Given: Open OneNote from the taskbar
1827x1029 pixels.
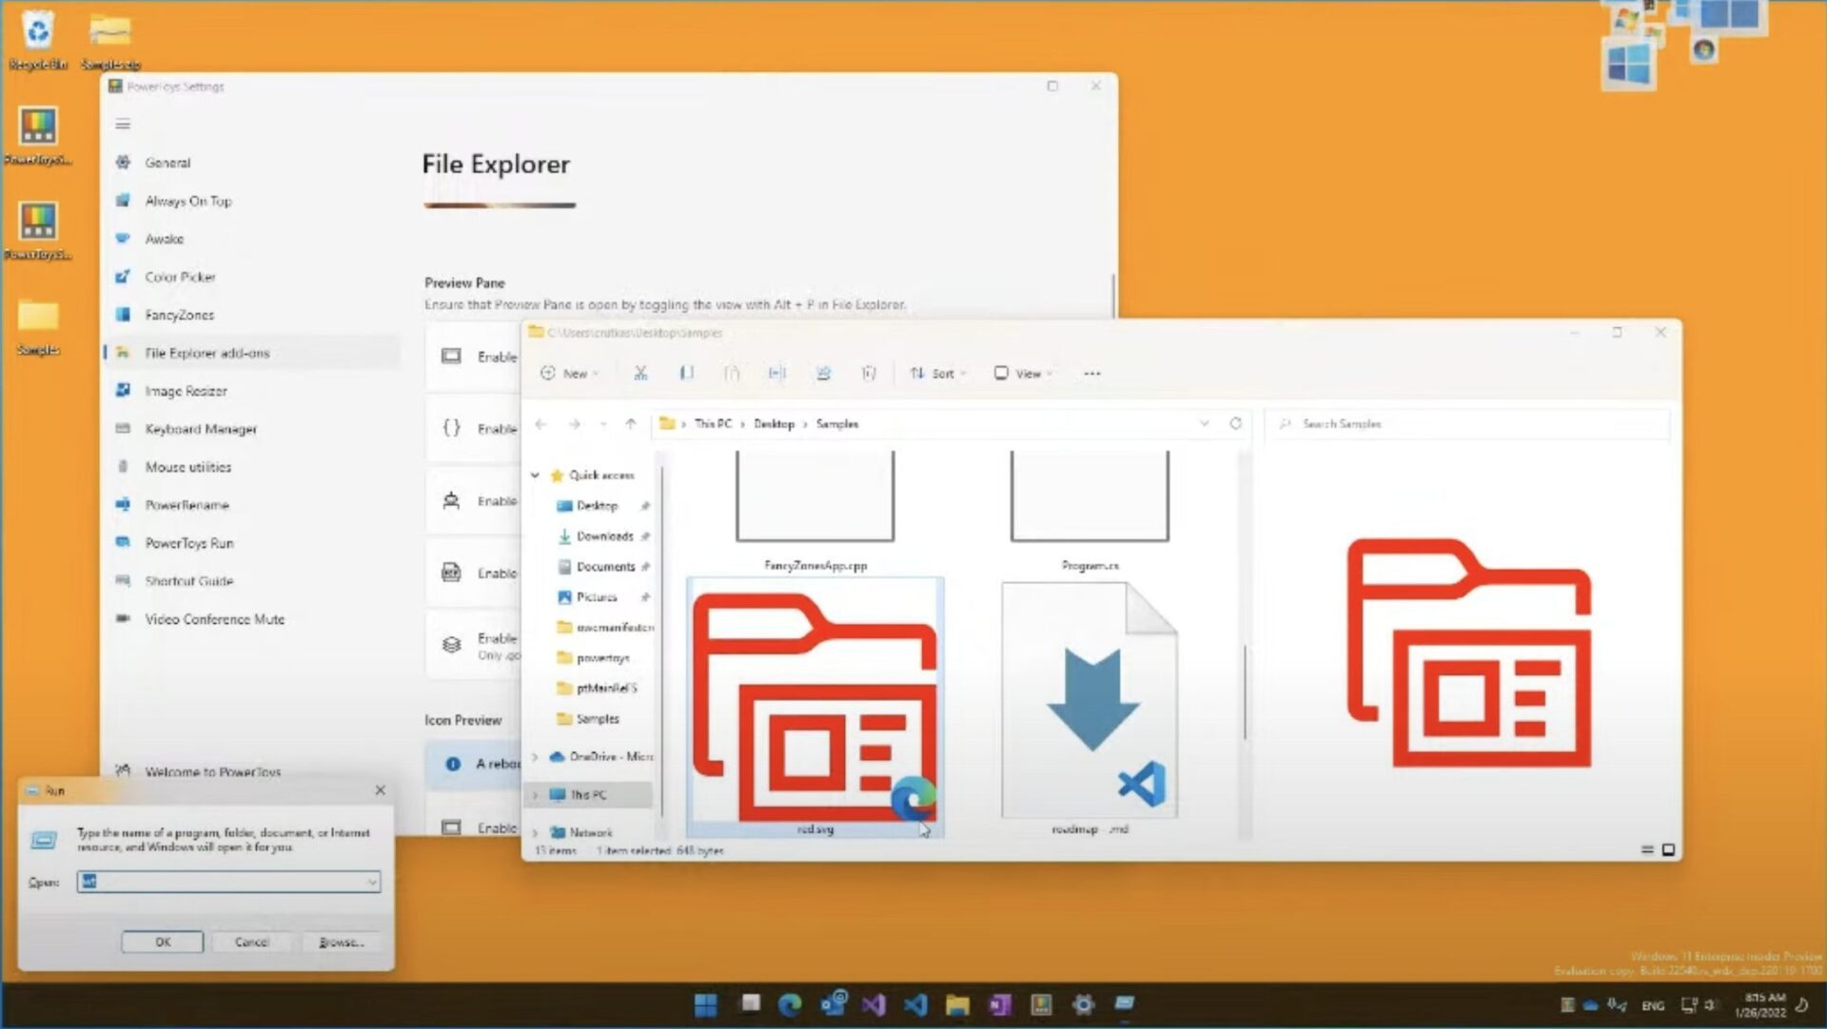Looking at the screenshot, I should [999, 1004].
